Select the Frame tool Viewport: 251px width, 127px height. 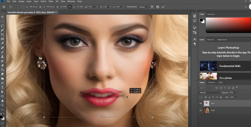click(3, 39)
